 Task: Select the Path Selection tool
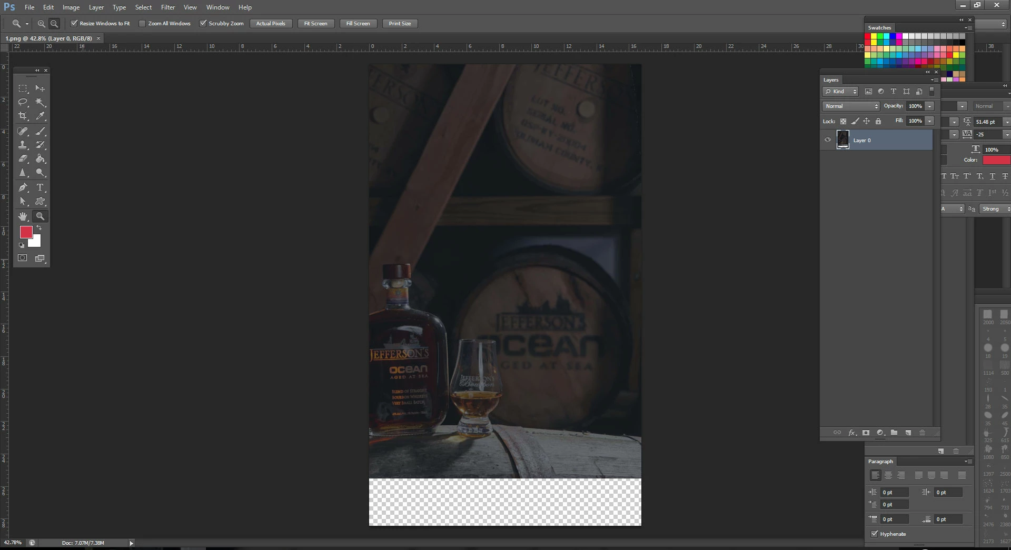[23, 201]
